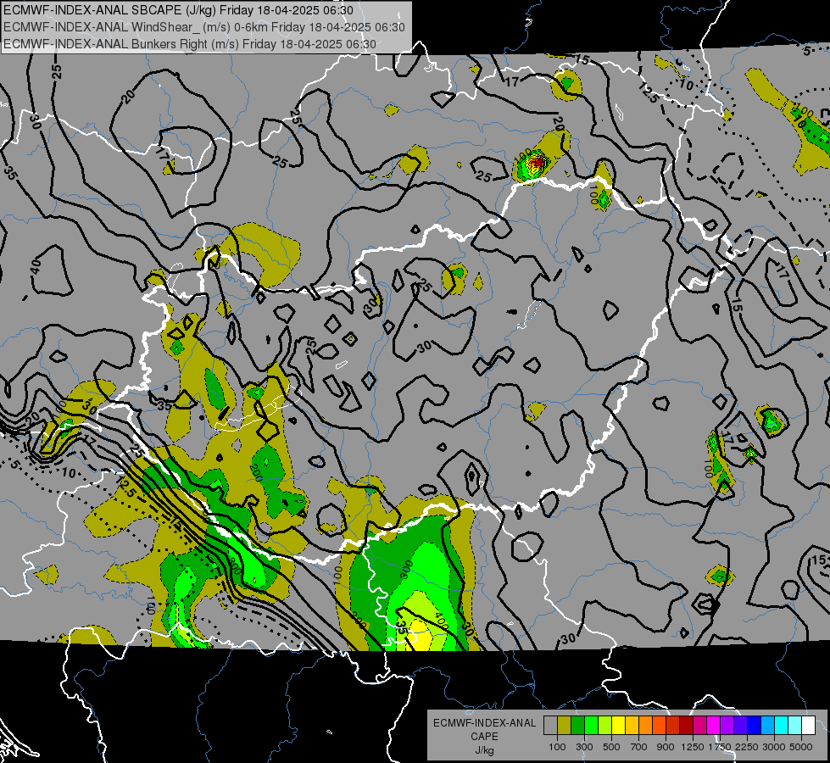Click the legend value 3000
The image size is (830, 763).
(774, 747)
